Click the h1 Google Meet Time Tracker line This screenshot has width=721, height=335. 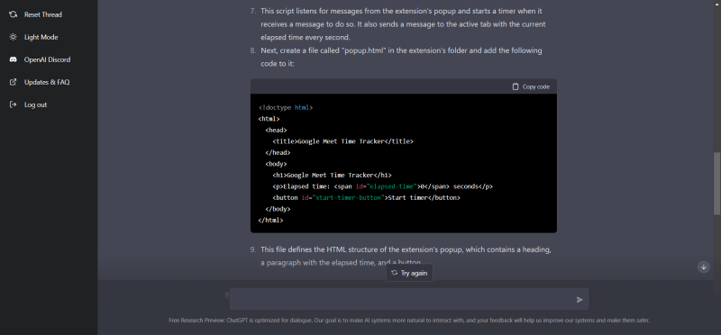coord(332,175)
